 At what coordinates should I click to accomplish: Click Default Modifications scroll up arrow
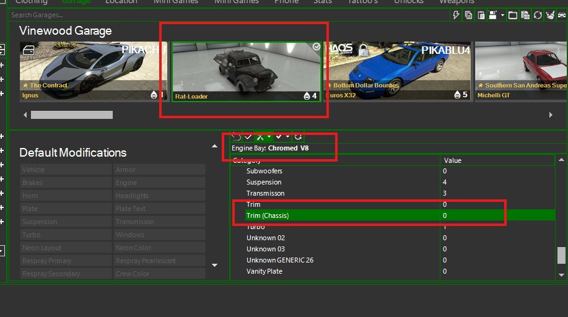pos(214,146)
